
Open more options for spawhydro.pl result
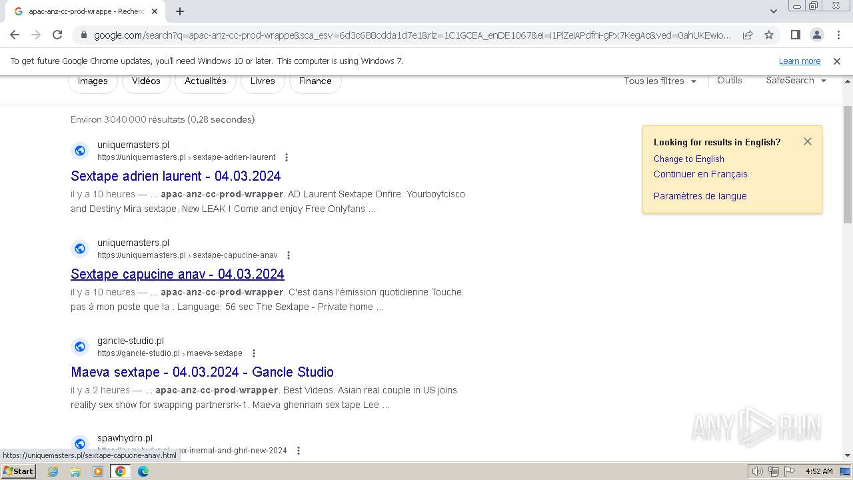point(299,451)
